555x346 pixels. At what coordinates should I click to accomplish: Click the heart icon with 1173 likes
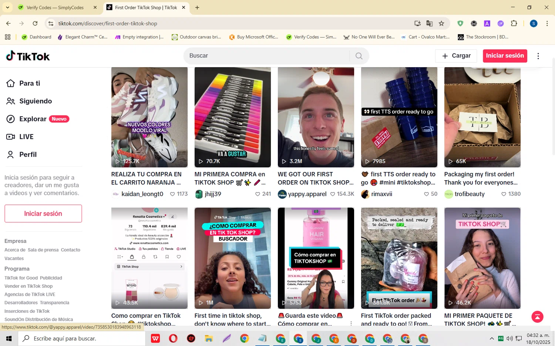pos(172,194)
